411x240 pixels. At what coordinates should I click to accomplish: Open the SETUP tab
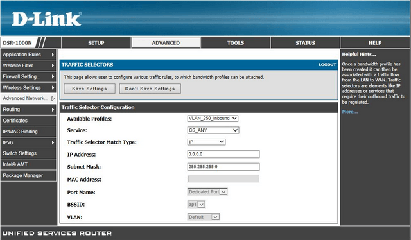click(x=96, y=43)
